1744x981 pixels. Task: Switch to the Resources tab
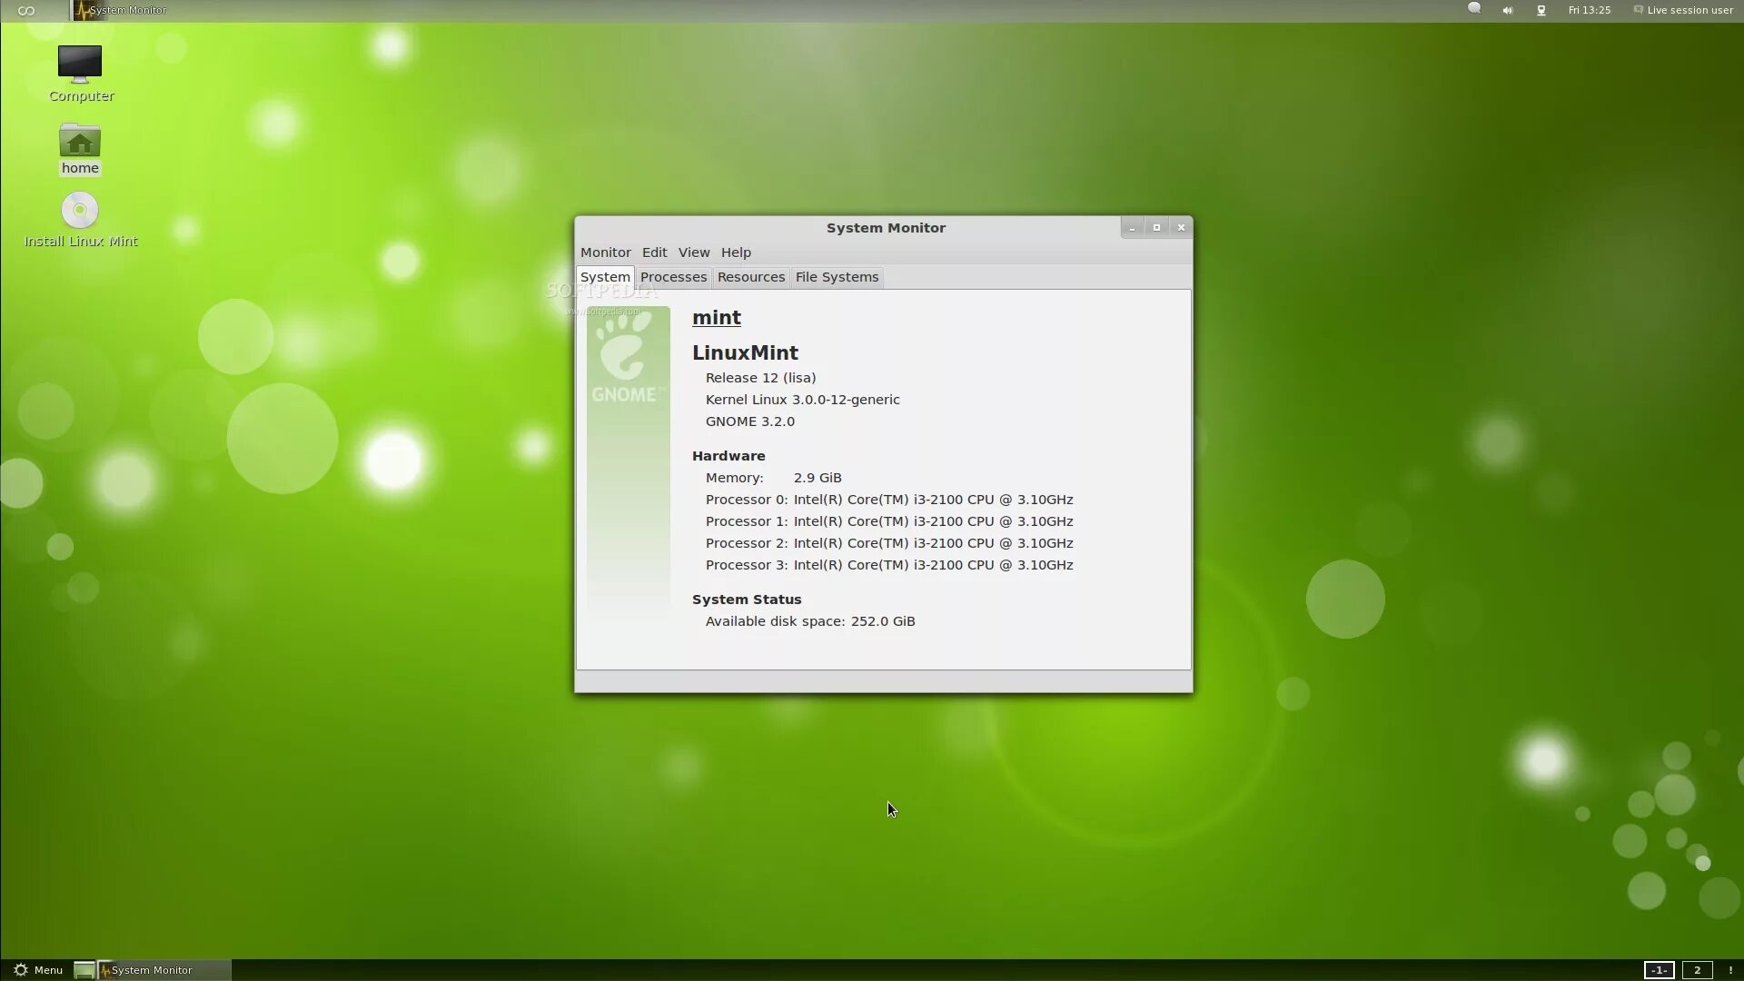coord(750,277)
